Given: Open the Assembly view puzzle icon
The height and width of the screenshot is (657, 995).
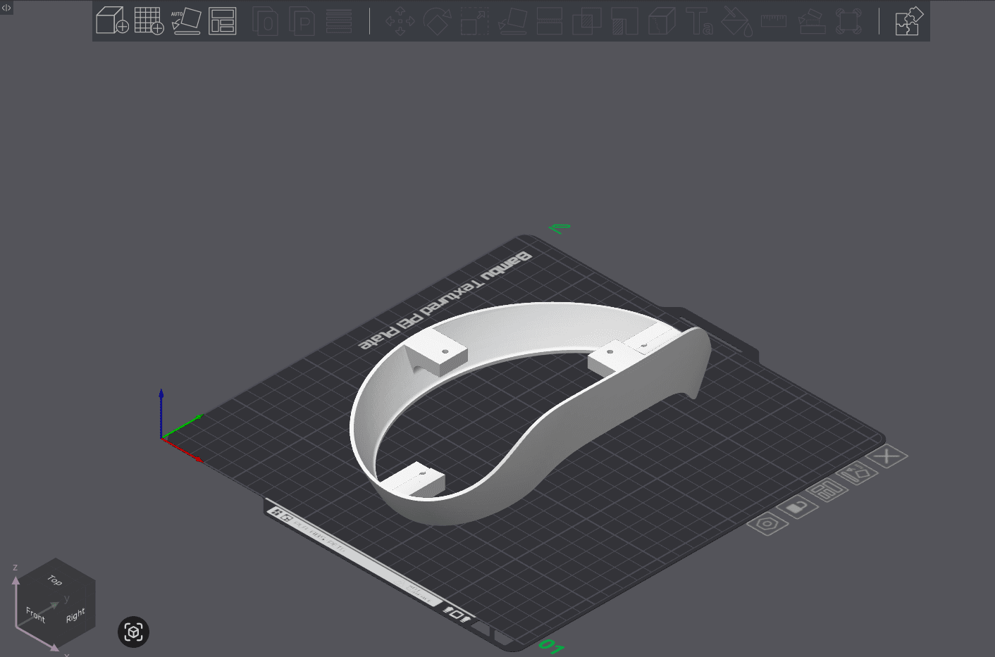Looking at the screenshot, I should coord(908,21).
